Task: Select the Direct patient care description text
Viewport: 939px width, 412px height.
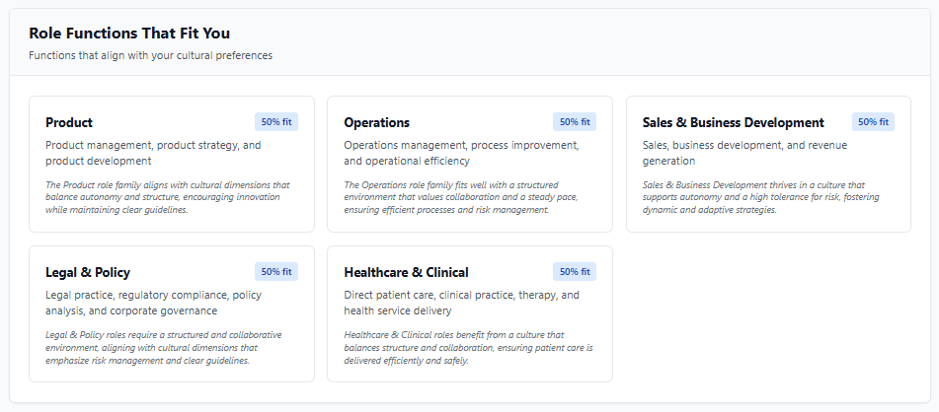Action: (x=461, y=303)
